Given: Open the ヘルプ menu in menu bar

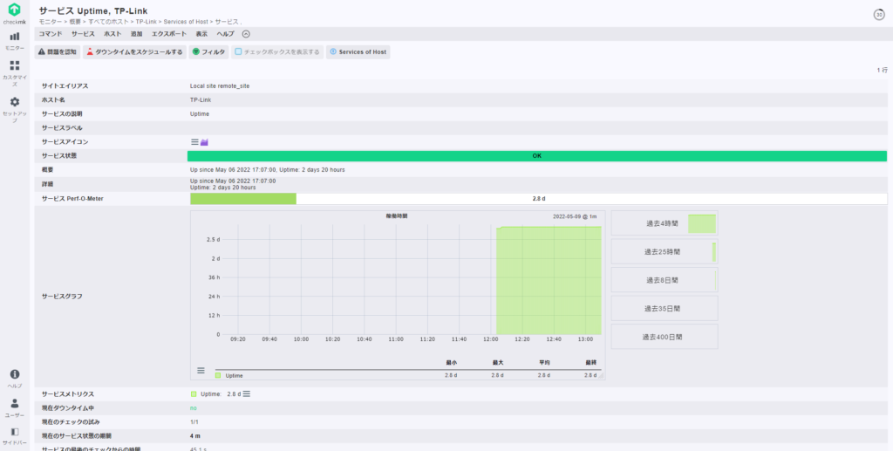Looking at the screenshot, I should (225, 34).
